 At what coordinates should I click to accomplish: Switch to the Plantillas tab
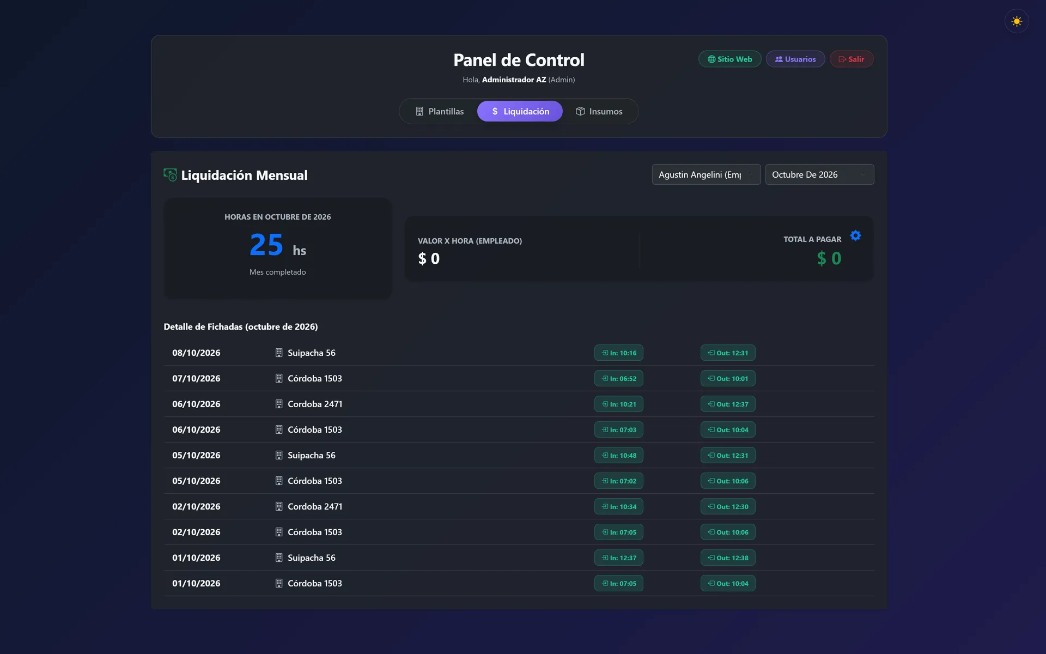click(440, 111)
